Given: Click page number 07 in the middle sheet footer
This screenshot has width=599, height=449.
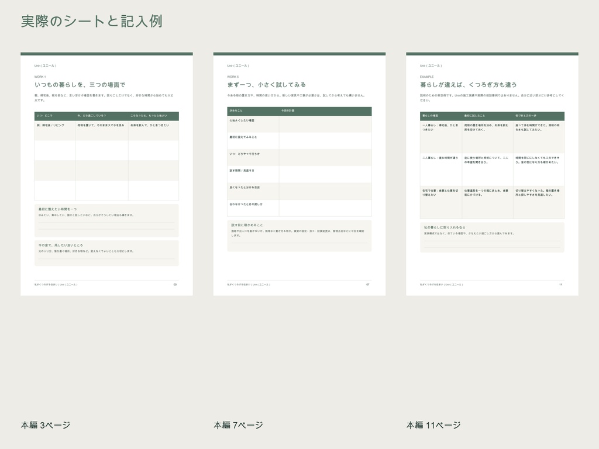Looking at the screenshot, I should click(368, 285).
